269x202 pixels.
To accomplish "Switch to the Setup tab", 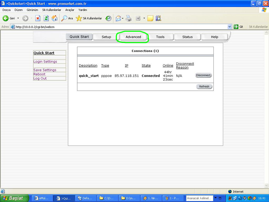I will coord(106,37).
